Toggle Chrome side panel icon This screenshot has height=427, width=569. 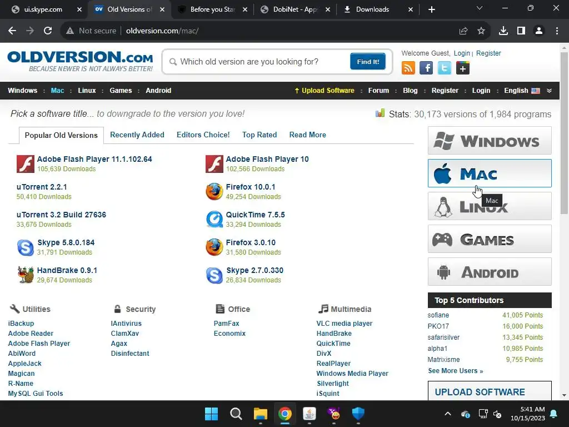521,31
